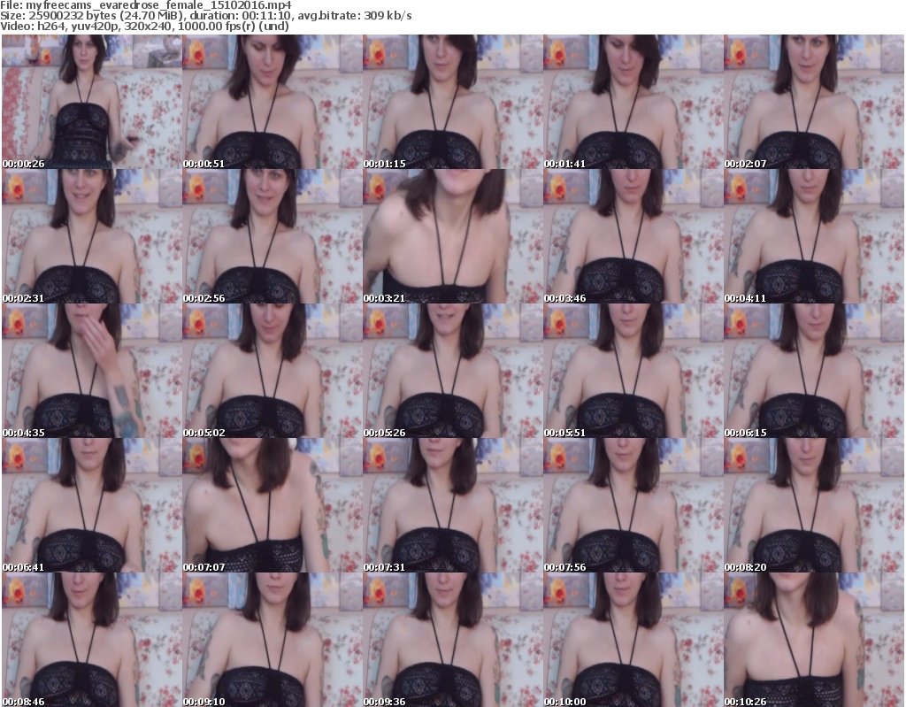906x707 pixels.
Task: Click the thumbnail at 00:04:11
Action: [813, 236]
